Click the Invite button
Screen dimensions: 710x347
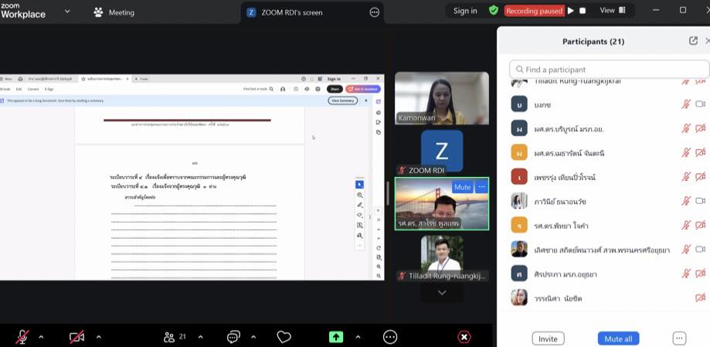548,338
